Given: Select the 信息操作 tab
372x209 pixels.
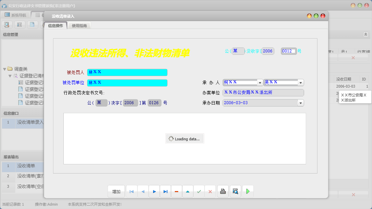Looking at the screenshot, I should coord(56,26).
